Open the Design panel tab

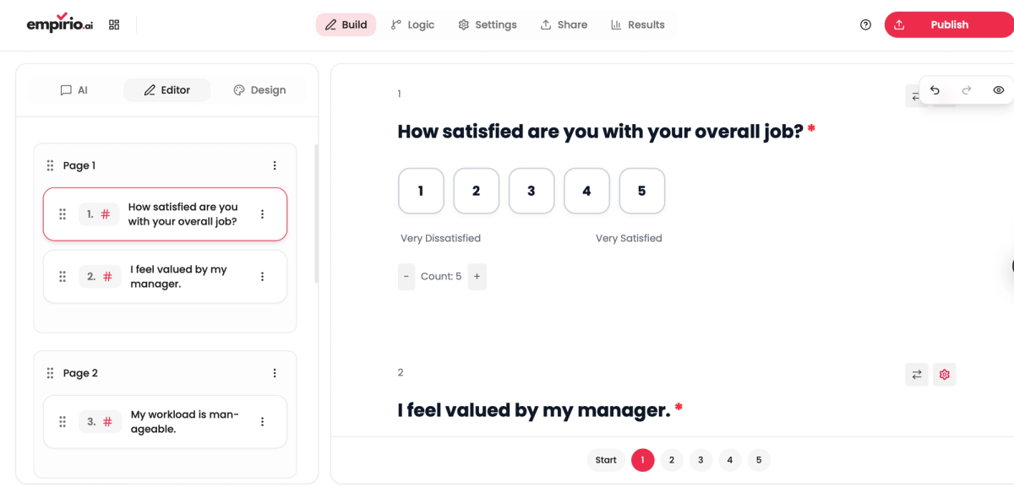[x=259, y=90]
